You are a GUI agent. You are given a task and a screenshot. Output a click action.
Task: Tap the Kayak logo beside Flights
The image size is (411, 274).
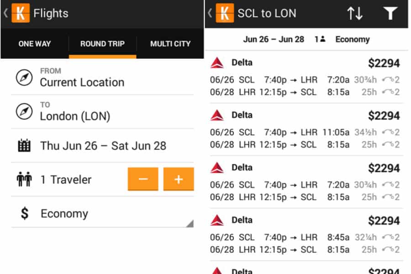coord(20,13)
